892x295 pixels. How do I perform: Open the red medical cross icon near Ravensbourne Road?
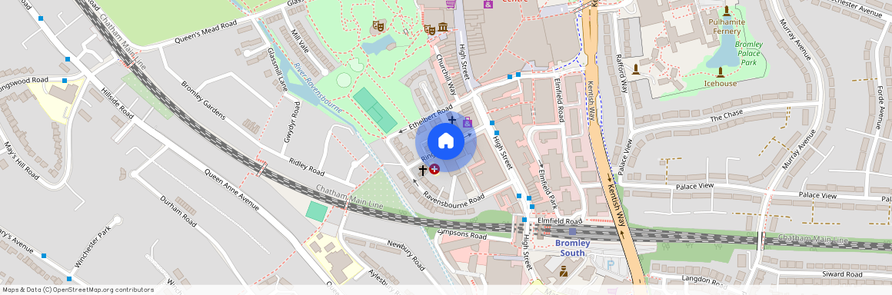tap(434, 169)
